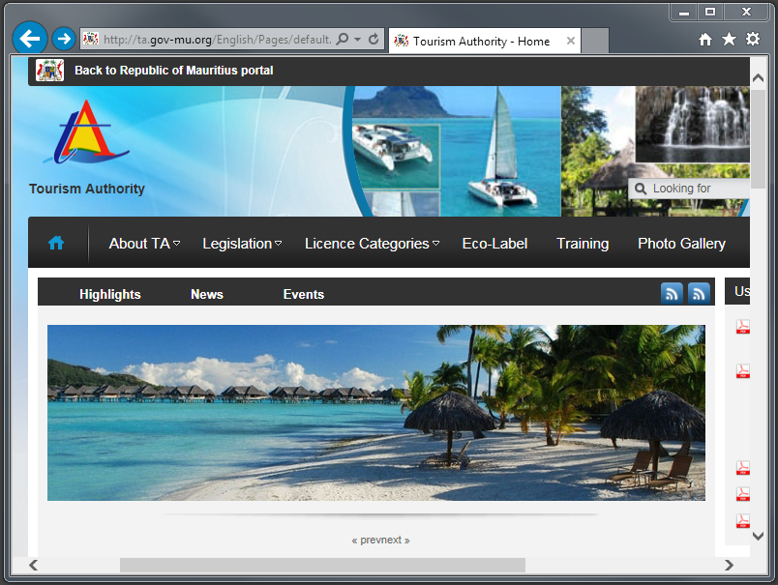This screenshot has height=585, width=778.
Task: Expand the About TA menu
Action: point(144,244)
